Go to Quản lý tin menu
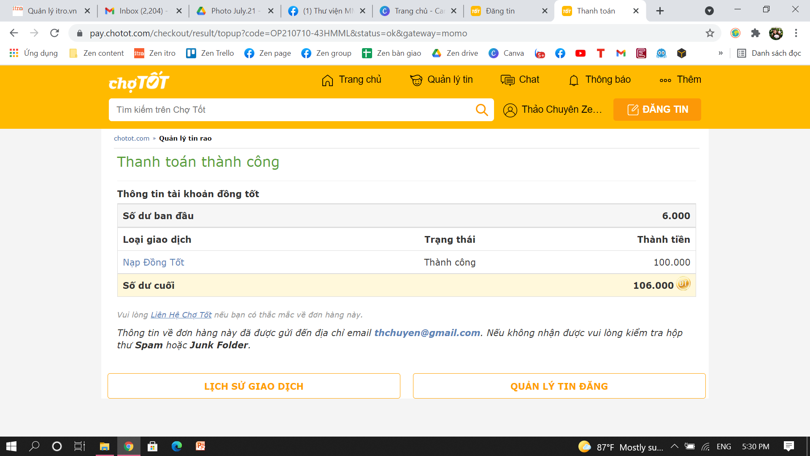Screen dimensions: 810x456 point(441,80)
